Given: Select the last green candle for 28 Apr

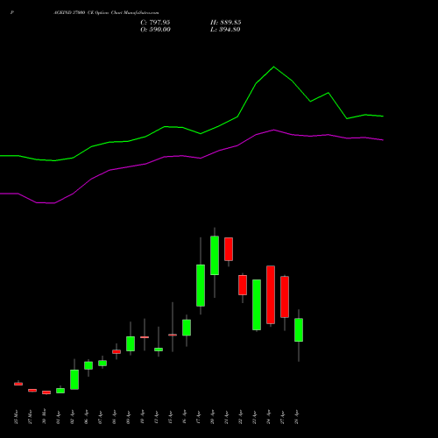Looking at the screenshot, I should coord(299,329).
